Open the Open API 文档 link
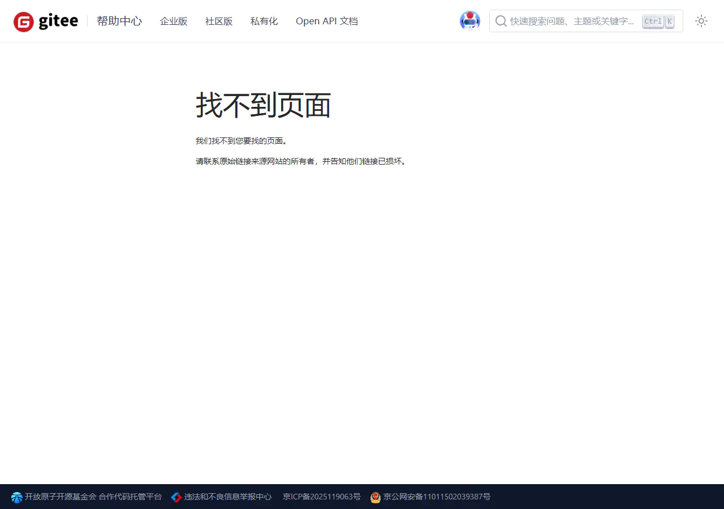The width and height of the screenshot is (724, 509). click(x=327, y=21)
